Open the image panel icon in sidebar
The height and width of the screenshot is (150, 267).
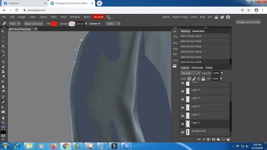point(175,66)
